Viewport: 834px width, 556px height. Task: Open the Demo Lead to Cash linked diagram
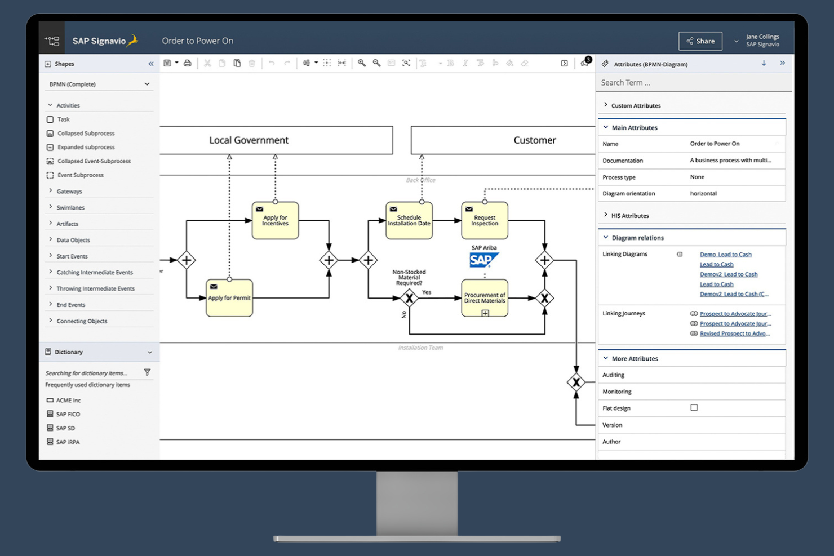[725, 254]
